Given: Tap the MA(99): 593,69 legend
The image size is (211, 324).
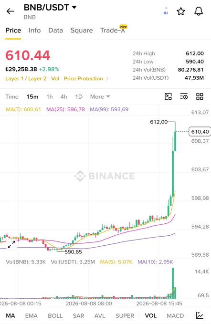Looking at the screenshot, I should tap(109, 109).
